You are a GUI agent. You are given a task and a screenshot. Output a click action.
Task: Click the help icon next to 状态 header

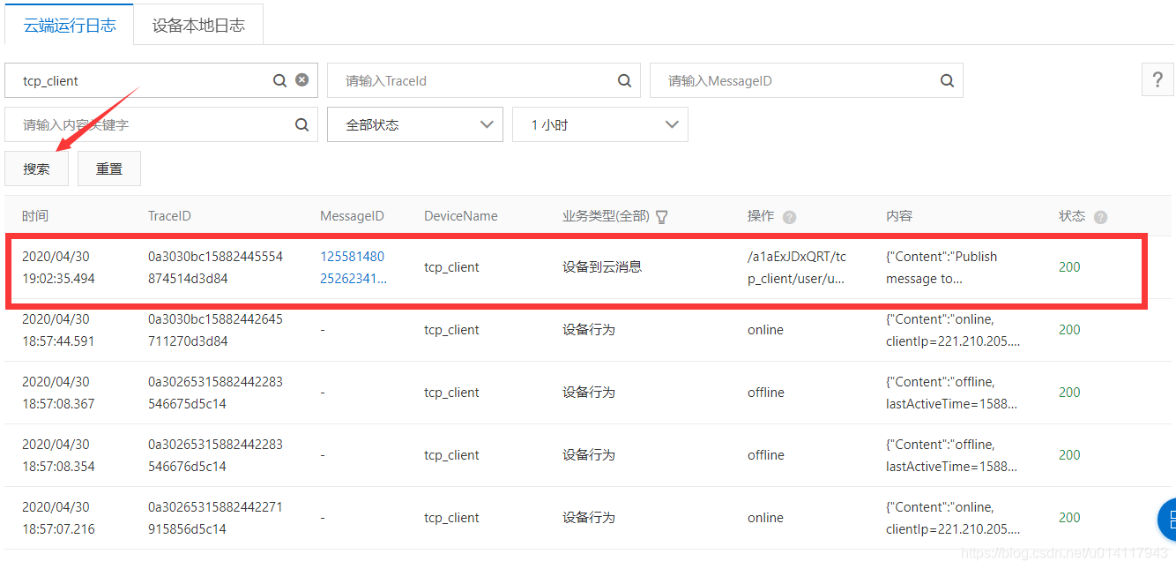coord(1100,217)
